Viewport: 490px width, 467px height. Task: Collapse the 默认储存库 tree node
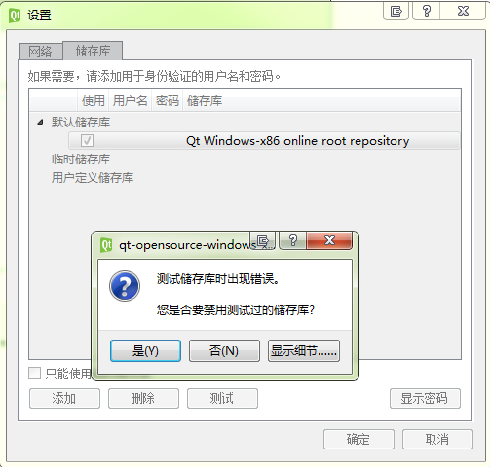[x=40, y=123]
